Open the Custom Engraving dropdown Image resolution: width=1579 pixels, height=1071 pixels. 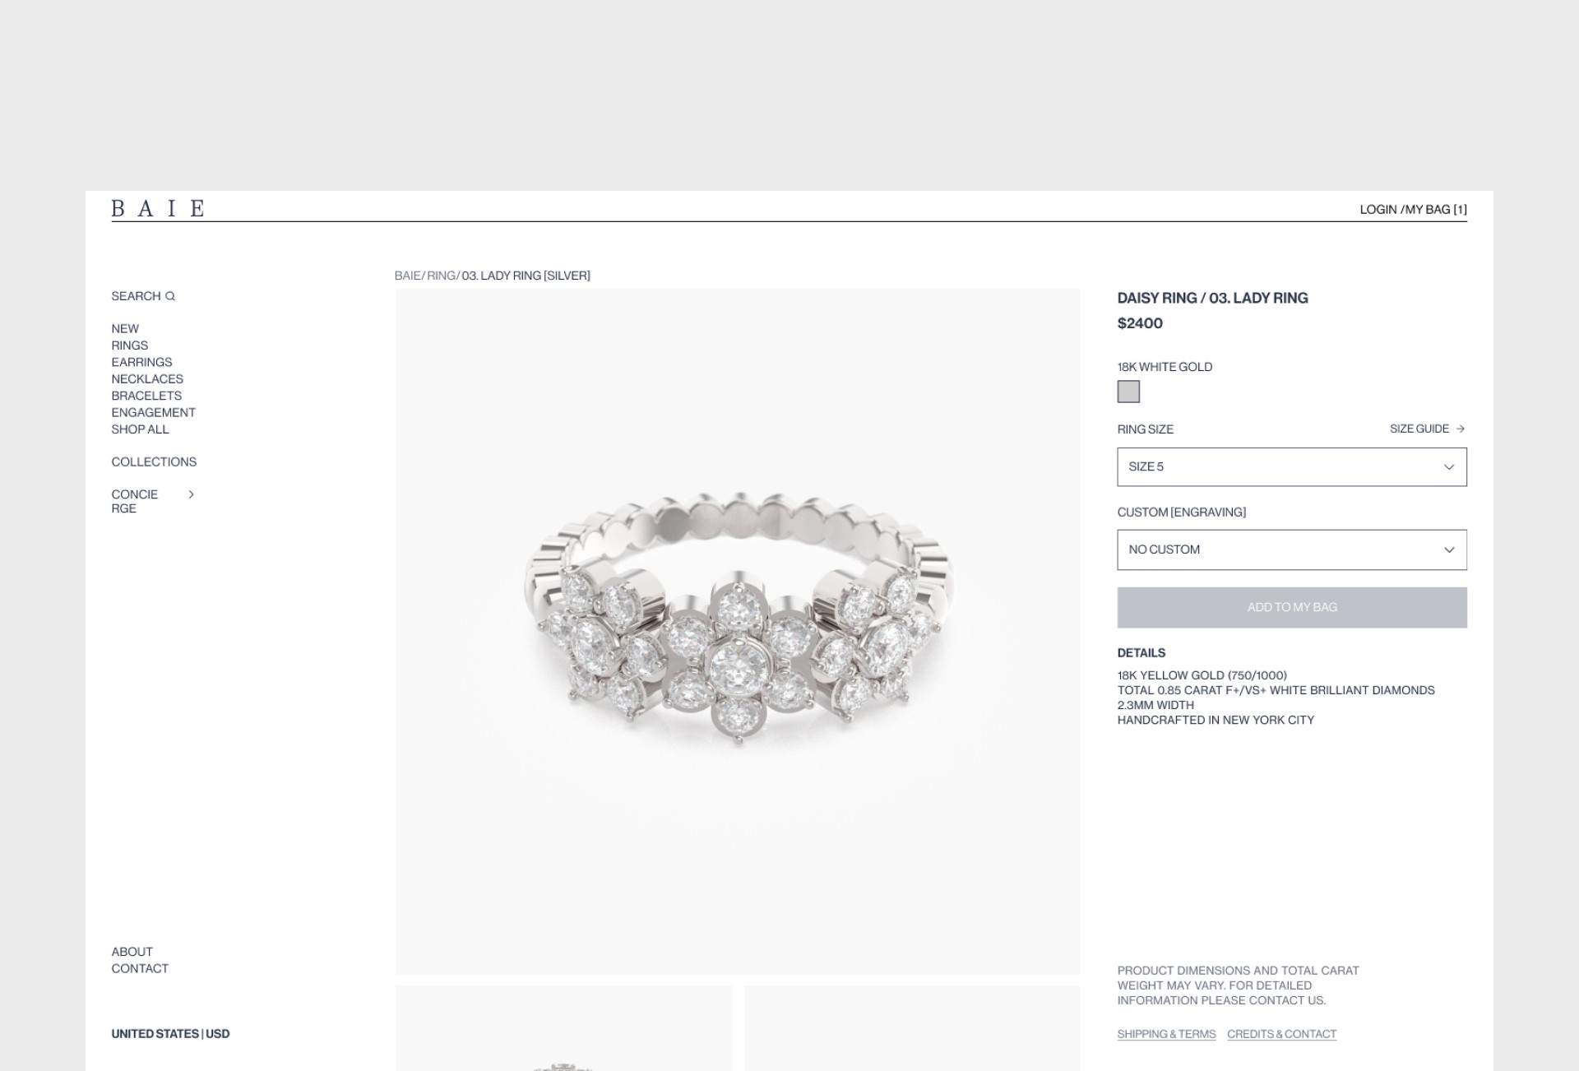pyautogui.click(x=1291, y=549)
